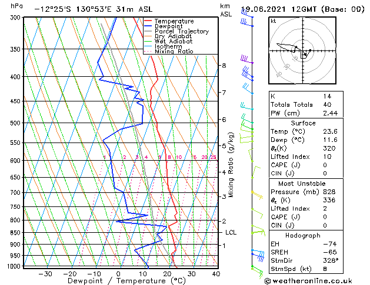Screen dimensions: 370x285
Task: Click the 850 hPa pressure label
Action: click(x=16, y=233)
